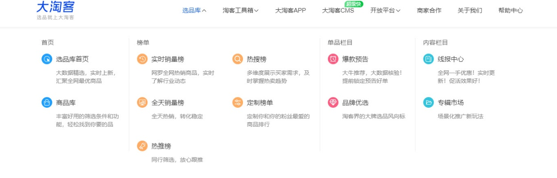Open the 帮助中心 link
The width and height of the screenshot is (557, 178).
(x=511, y=11)
